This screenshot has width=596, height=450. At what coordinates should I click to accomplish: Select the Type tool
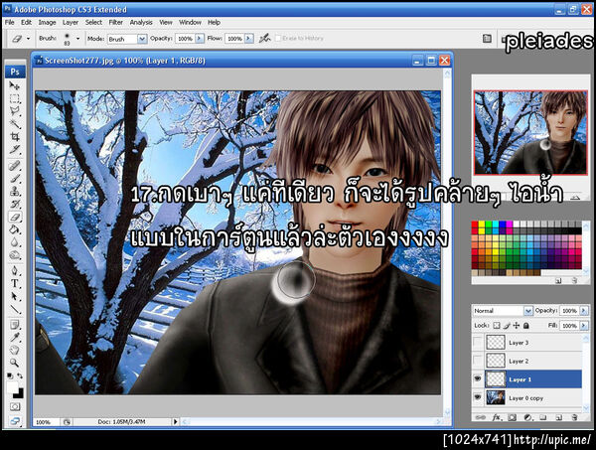pyautogui.click(x=15, y=283)
